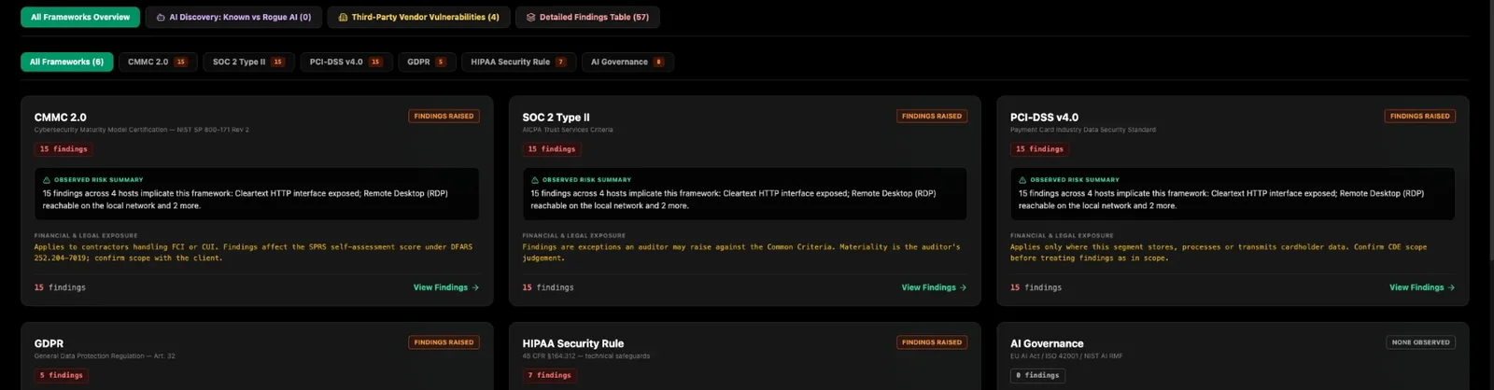Click Findings Raised badge on SOC 2 Type II card
The height and width of the screenshot is (390, 1494).
point(932,117)
